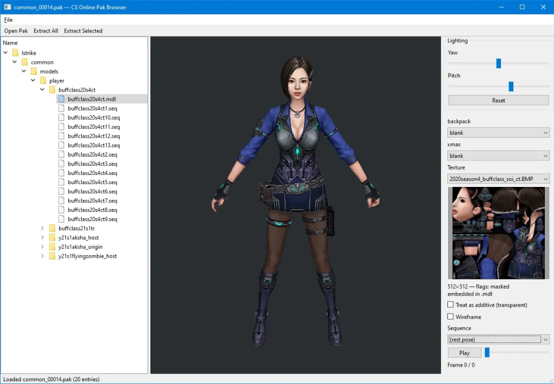The width and height of the screenshot is (554, 384).
Task: Select buffclass20s4ct.mdl file name
Action: tap(92, 99)
